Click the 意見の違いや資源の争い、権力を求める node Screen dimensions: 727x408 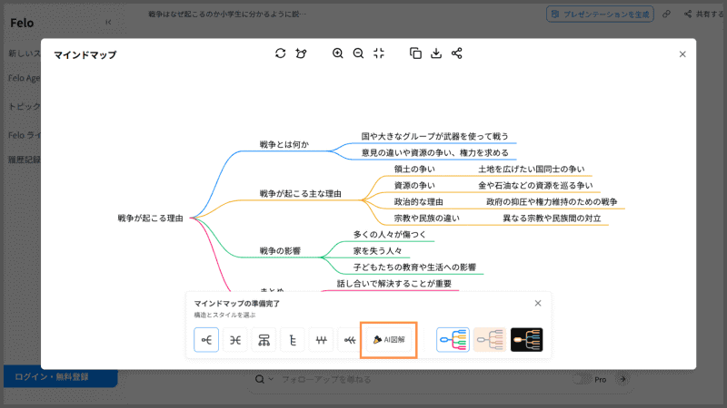pyautogui.click(x=435, y=152)
